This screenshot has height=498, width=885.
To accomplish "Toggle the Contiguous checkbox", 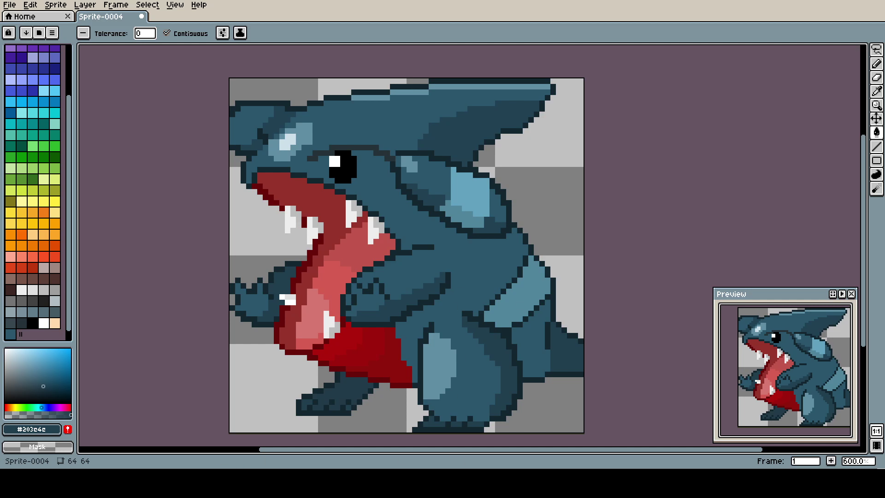I will point(186,33).
